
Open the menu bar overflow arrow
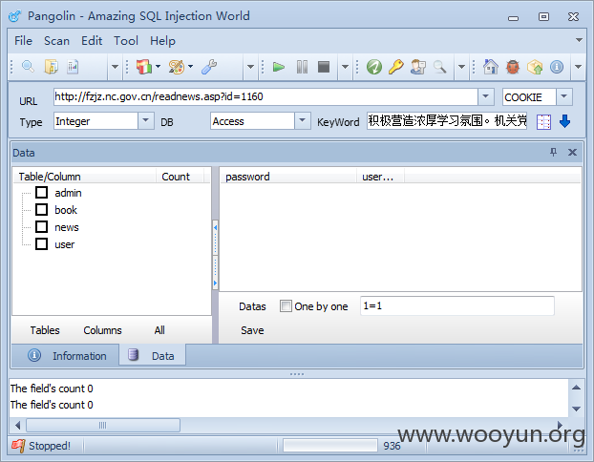(x=579, y=40)
